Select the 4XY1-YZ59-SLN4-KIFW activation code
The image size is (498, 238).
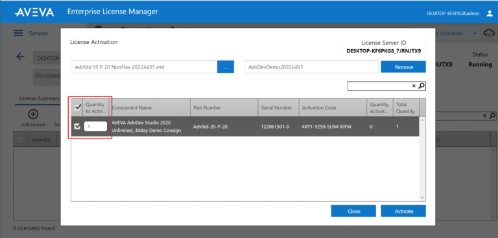coord(327,127)
